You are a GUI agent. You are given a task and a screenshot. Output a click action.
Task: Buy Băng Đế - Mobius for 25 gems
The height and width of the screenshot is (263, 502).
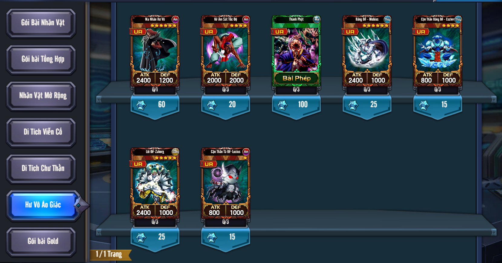click(x=367, y=107)
